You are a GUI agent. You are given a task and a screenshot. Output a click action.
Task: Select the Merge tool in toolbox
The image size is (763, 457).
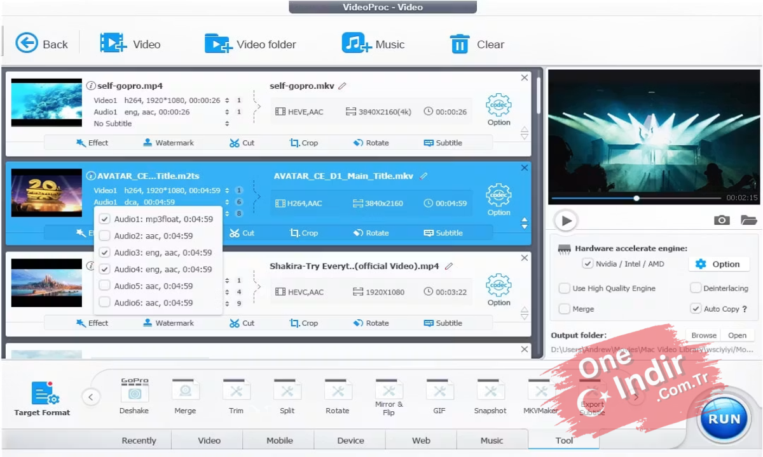click(185, 396)
